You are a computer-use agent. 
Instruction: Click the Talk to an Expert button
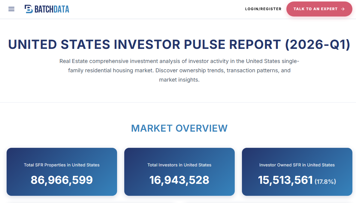319,9
